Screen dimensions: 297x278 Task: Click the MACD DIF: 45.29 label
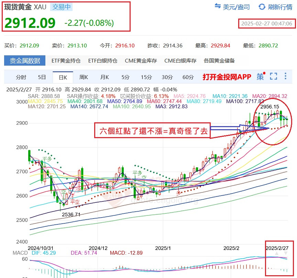44,253
